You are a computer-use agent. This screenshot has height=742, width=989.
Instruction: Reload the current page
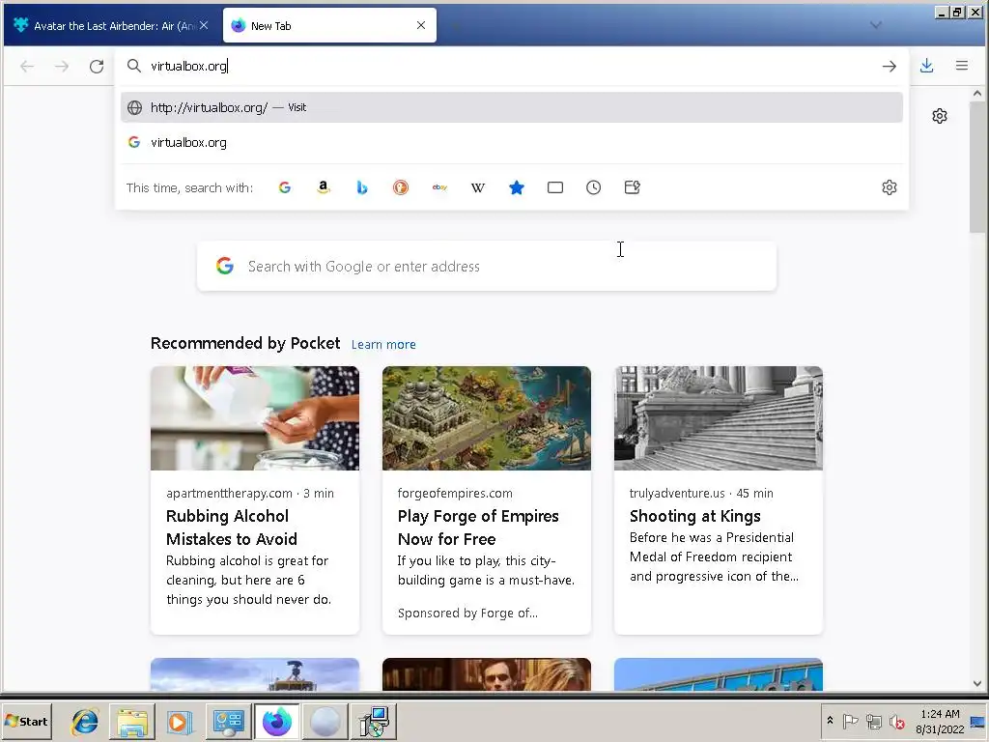[97, 67]
